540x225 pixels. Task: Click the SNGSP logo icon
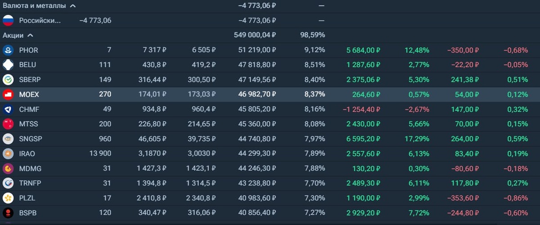click(8, 139)
